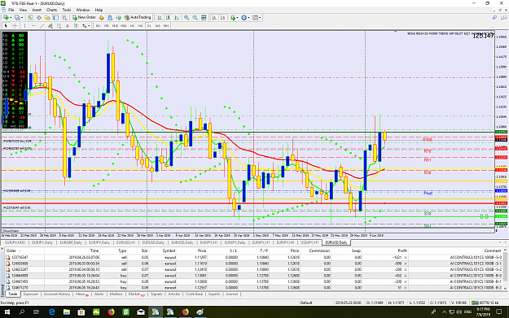Switch the chart to candlestick view
The width and height of the screenshot is (509, 318).
coord(168,18)
